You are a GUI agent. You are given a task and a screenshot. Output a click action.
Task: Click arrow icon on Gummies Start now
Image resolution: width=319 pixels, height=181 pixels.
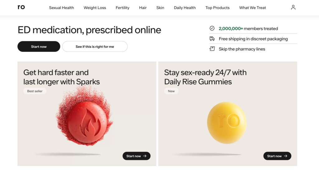point(286,156)
